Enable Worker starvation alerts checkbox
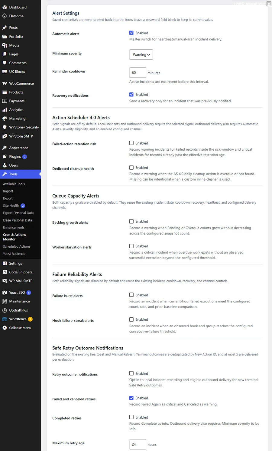This screenshot has width=272, height=451. tap(131, 246)
